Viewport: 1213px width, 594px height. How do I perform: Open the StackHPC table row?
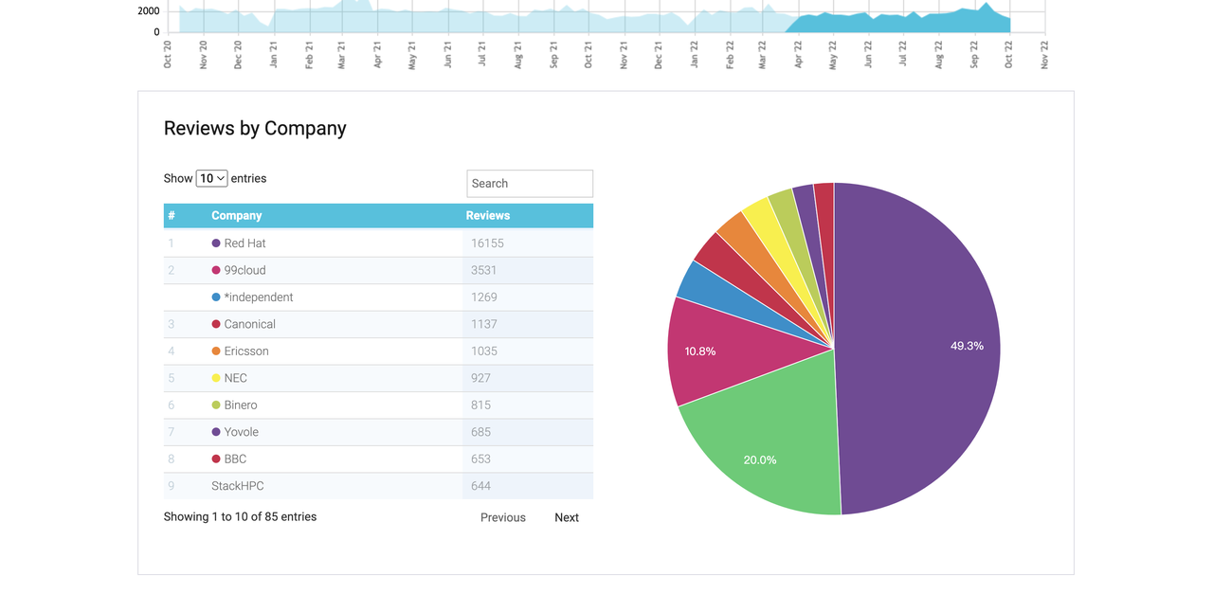[x=378, y=486]
